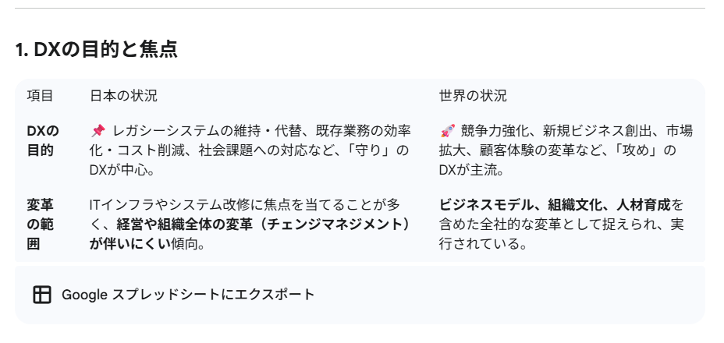Click the heading 1. DXの目的と焦点

[x=97, y=50]
